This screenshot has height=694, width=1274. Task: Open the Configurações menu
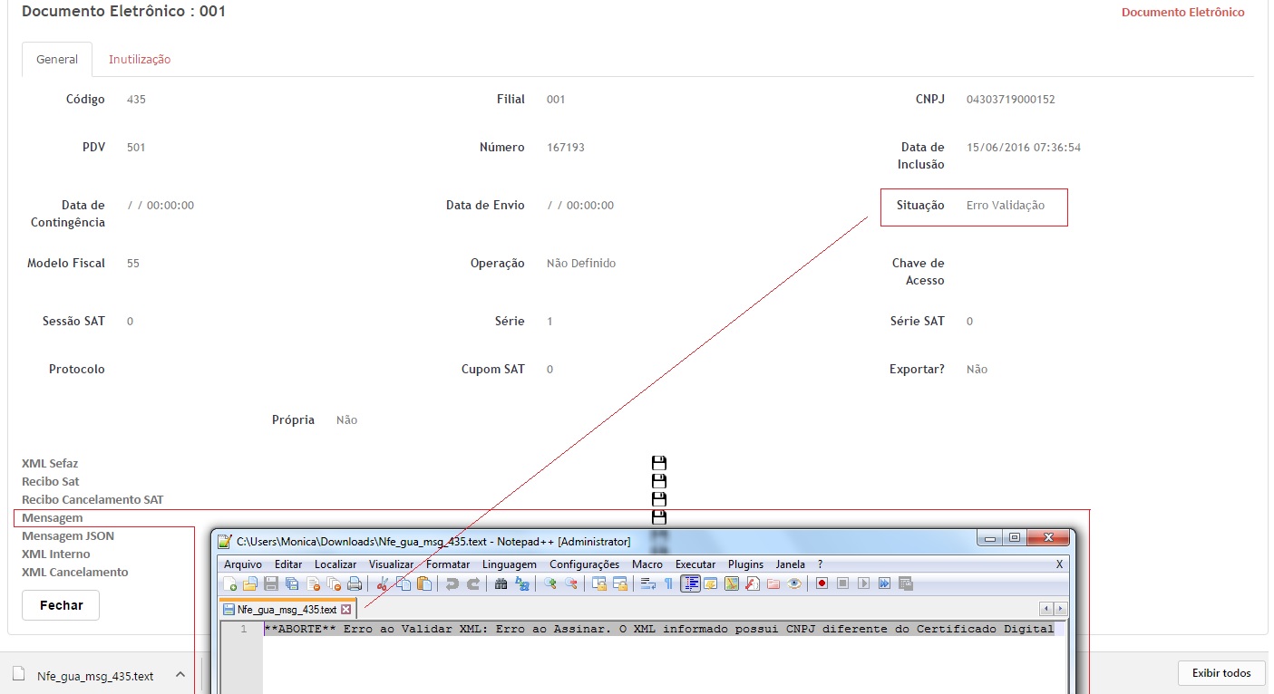(584, 564)
